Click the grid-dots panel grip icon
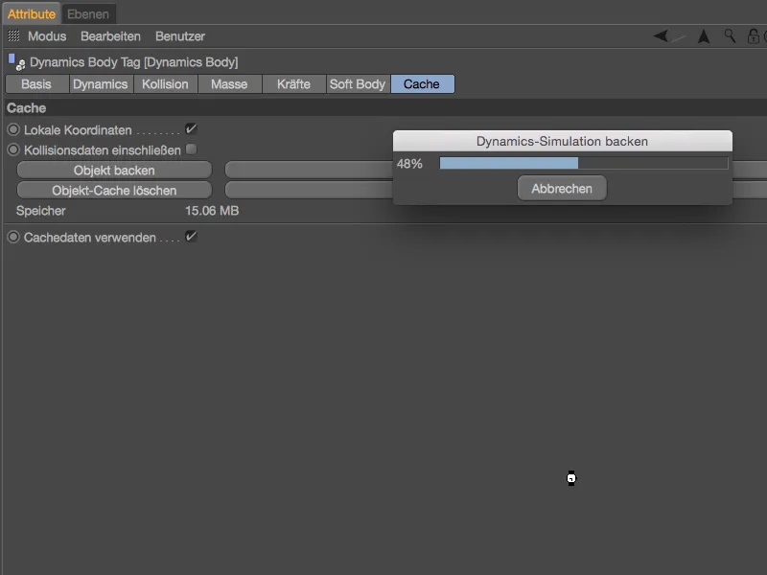The height and width of the screenshot is (575, 767). [13, 35]
